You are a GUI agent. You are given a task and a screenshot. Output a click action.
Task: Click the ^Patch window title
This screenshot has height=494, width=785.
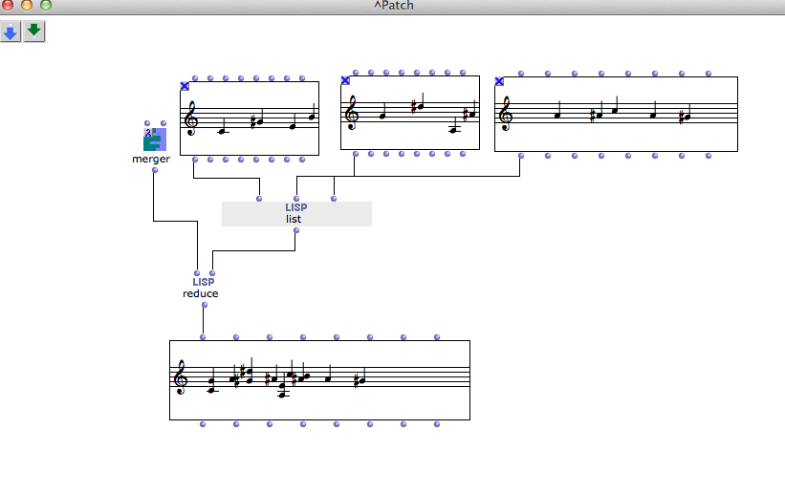[x=393, y=6]
